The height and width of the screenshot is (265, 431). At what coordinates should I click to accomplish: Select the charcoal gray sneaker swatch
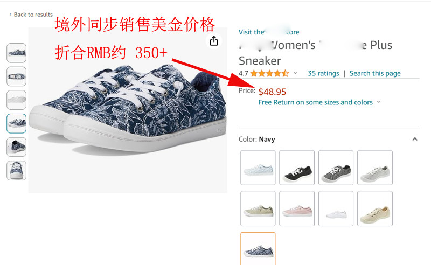[x=336, y=168]
